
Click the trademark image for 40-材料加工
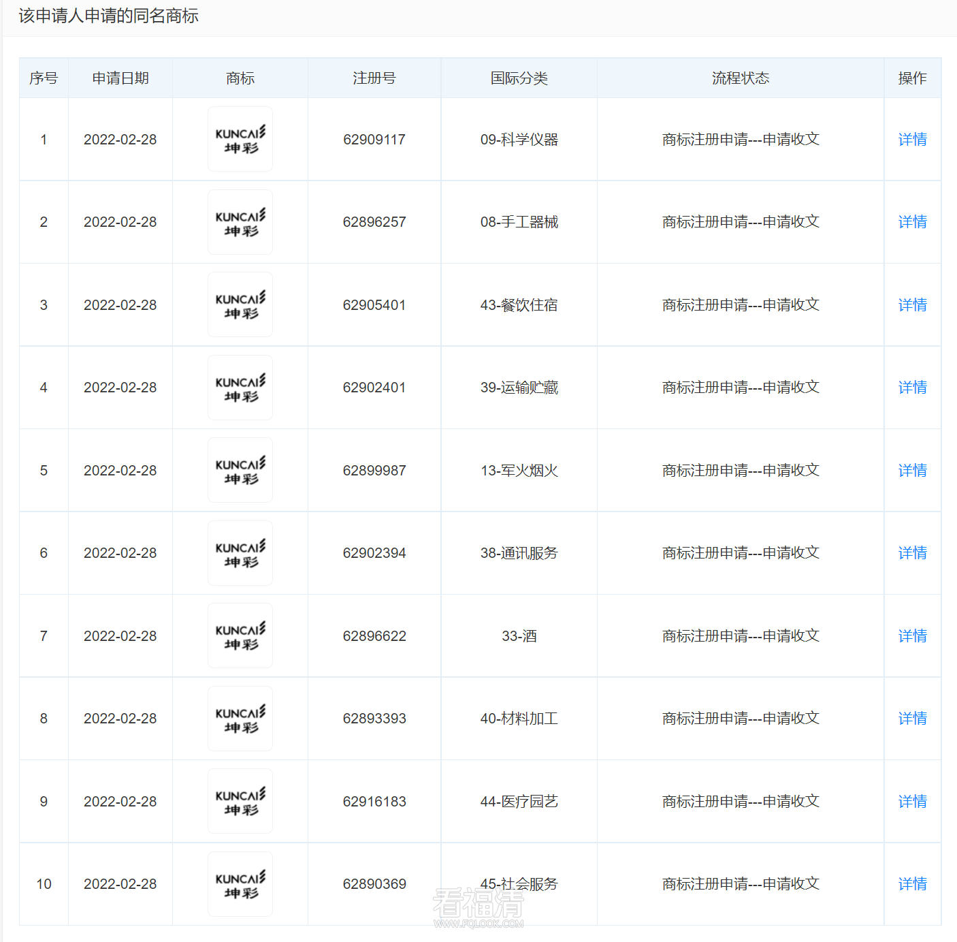(x=240, y=719)
